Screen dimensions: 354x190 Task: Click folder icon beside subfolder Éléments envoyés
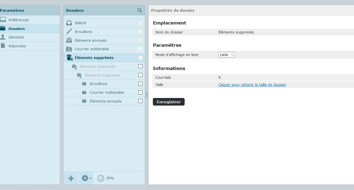click(x=84, y=101)
